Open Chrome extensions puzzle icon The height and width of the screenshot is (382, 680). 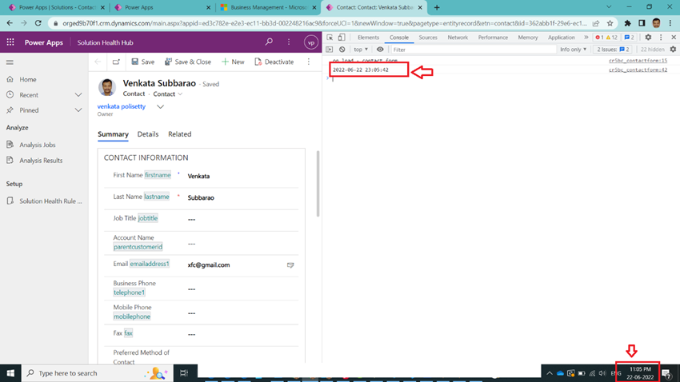pos(627,23)
